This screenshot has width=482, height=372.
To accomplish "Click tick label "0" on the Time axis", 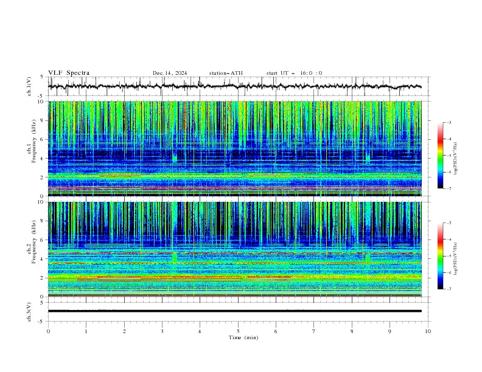I will point(48,331).
